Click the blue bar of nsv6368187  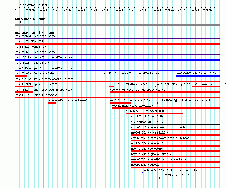coord(198,76)
